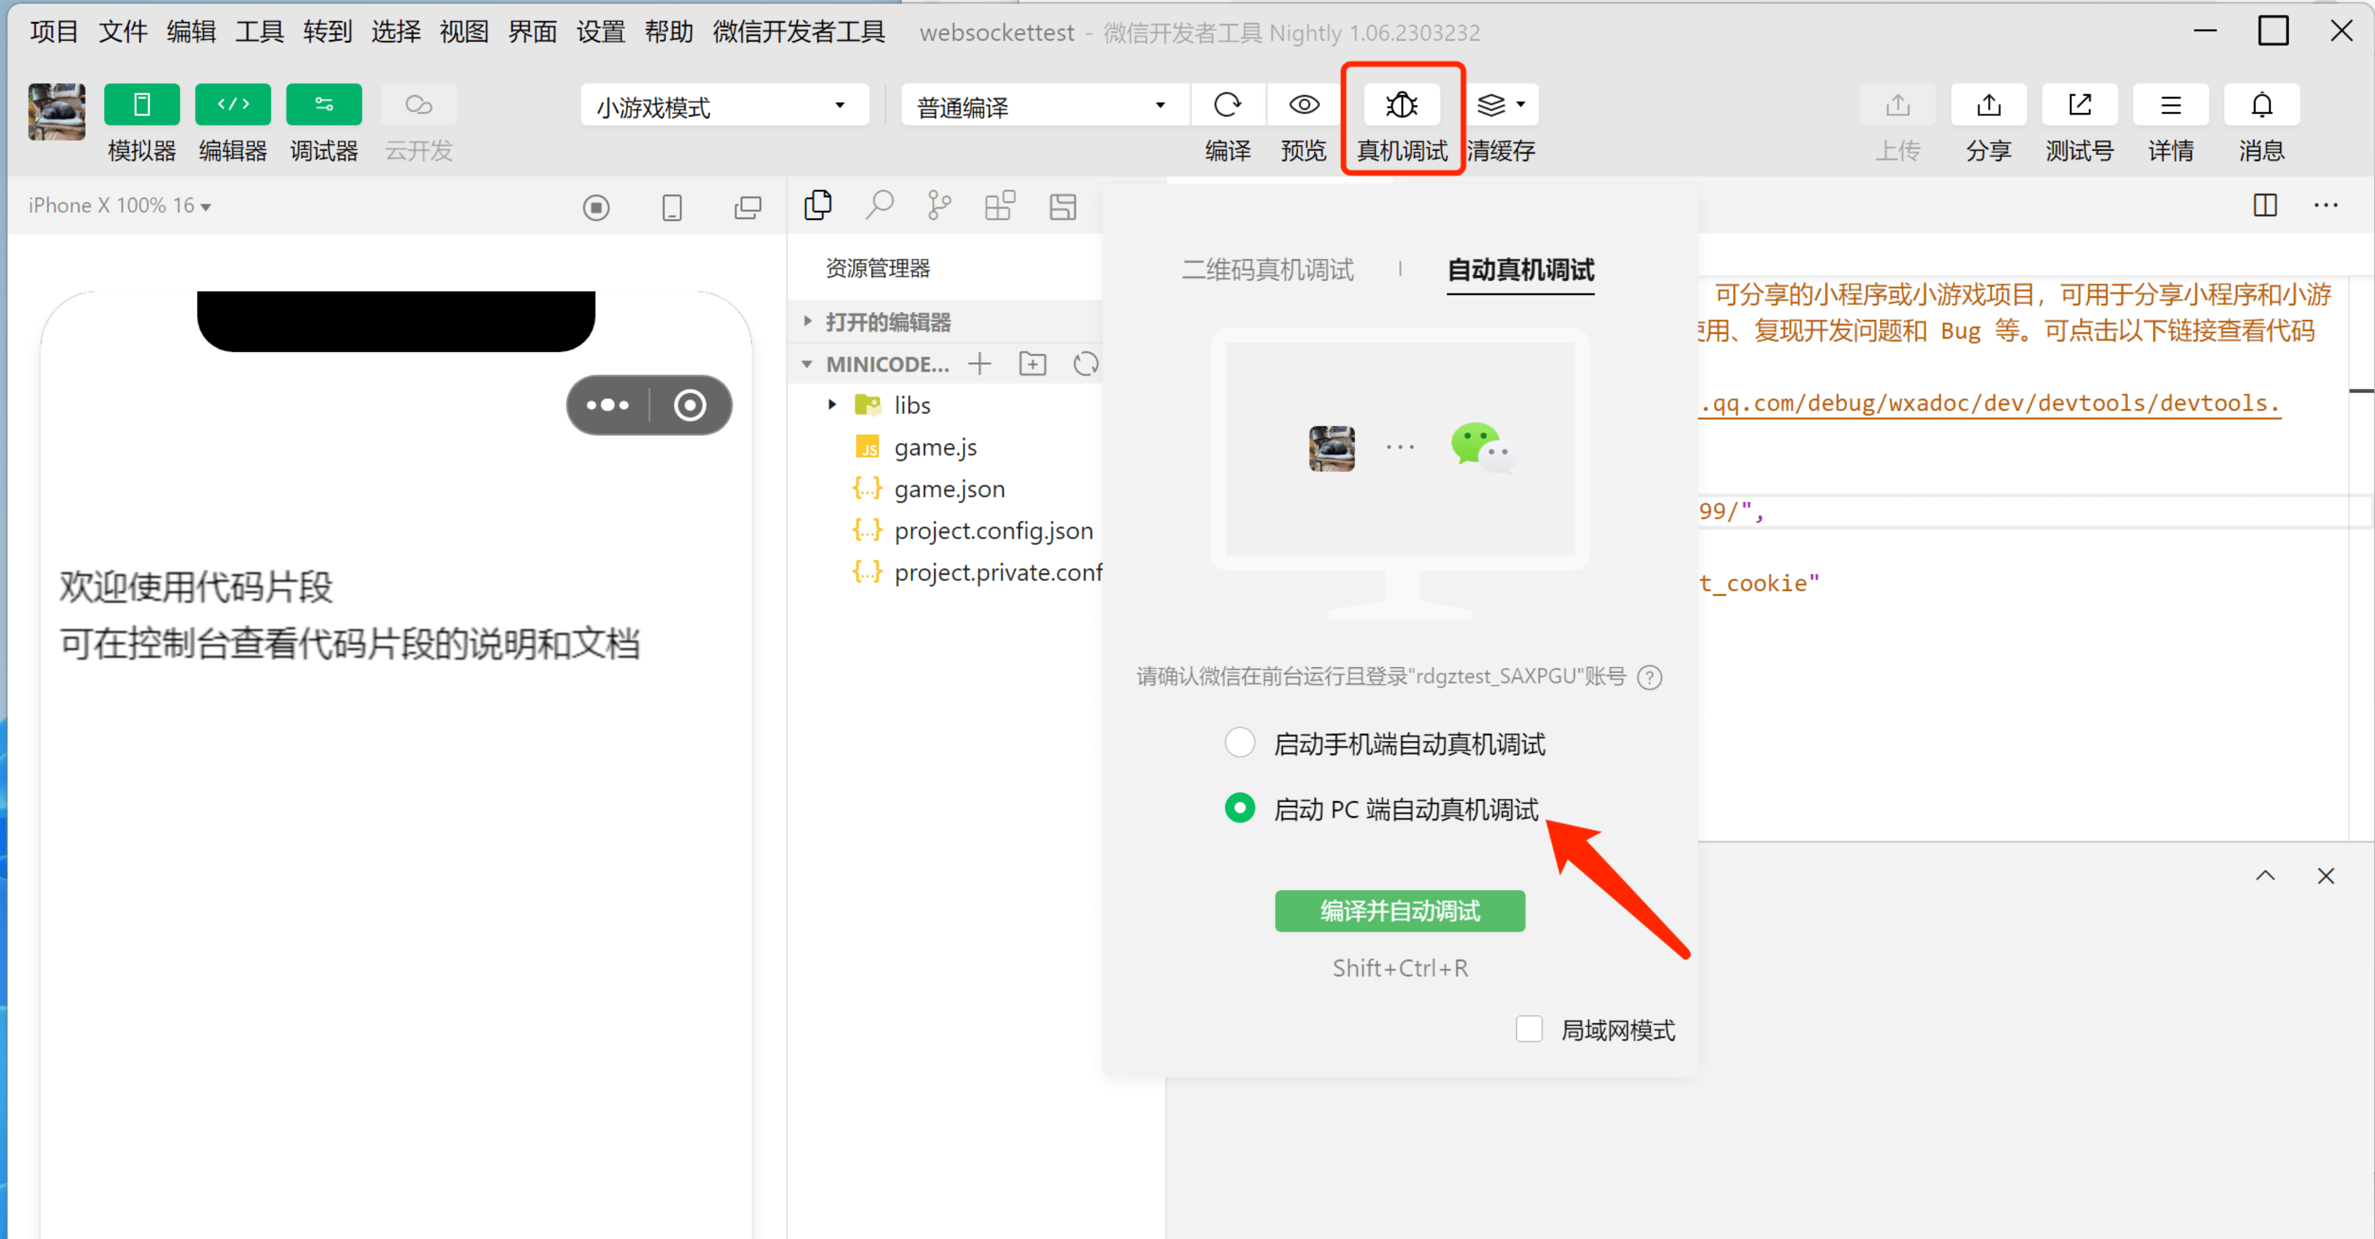Open the extensions blocks icon
This screenshot has width=2375, height=1239.
pos(1000,206)
